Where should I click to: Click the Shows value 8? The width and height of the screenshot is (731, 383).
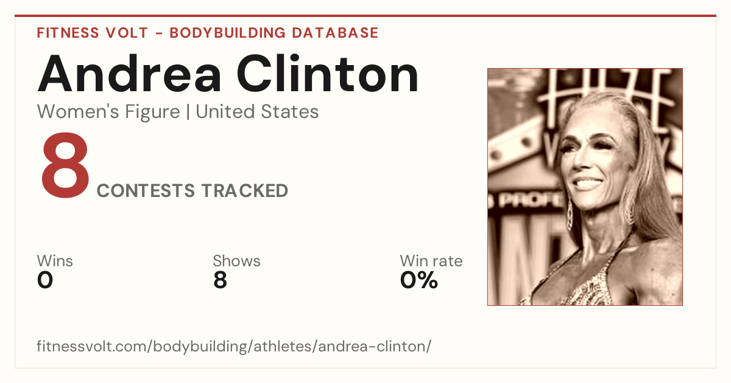click(x=220, y=280)
